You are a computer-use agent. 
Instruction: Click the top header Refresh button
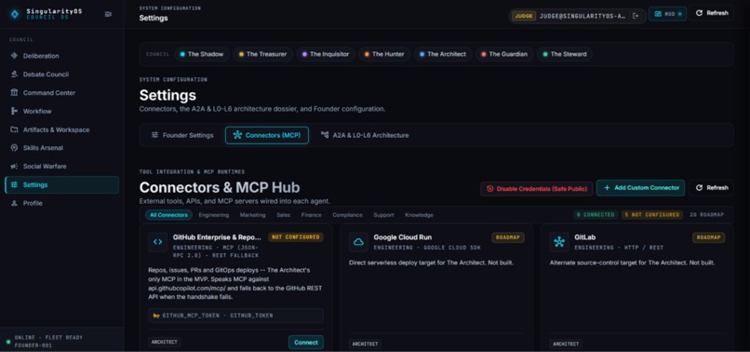(x=711, y=13)
